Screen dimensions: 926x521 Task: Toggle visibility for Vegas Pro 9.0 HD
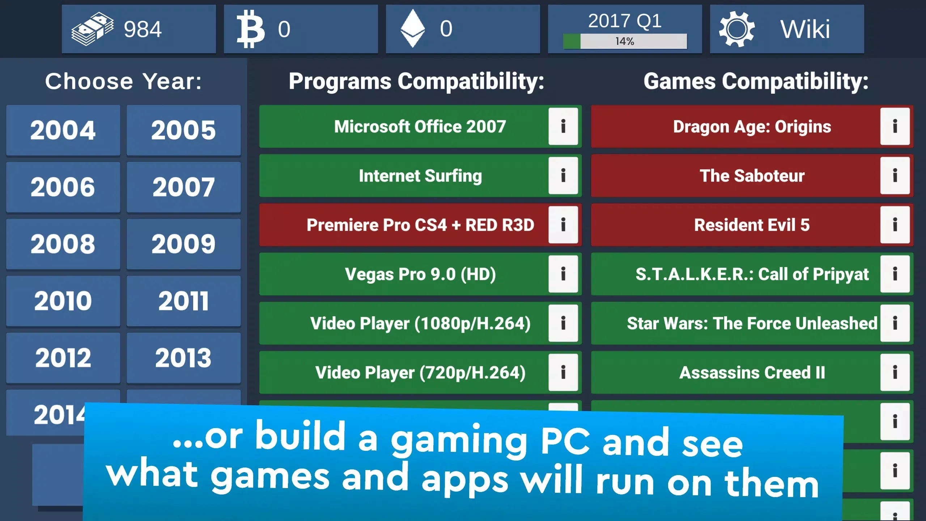coord(562,274)
